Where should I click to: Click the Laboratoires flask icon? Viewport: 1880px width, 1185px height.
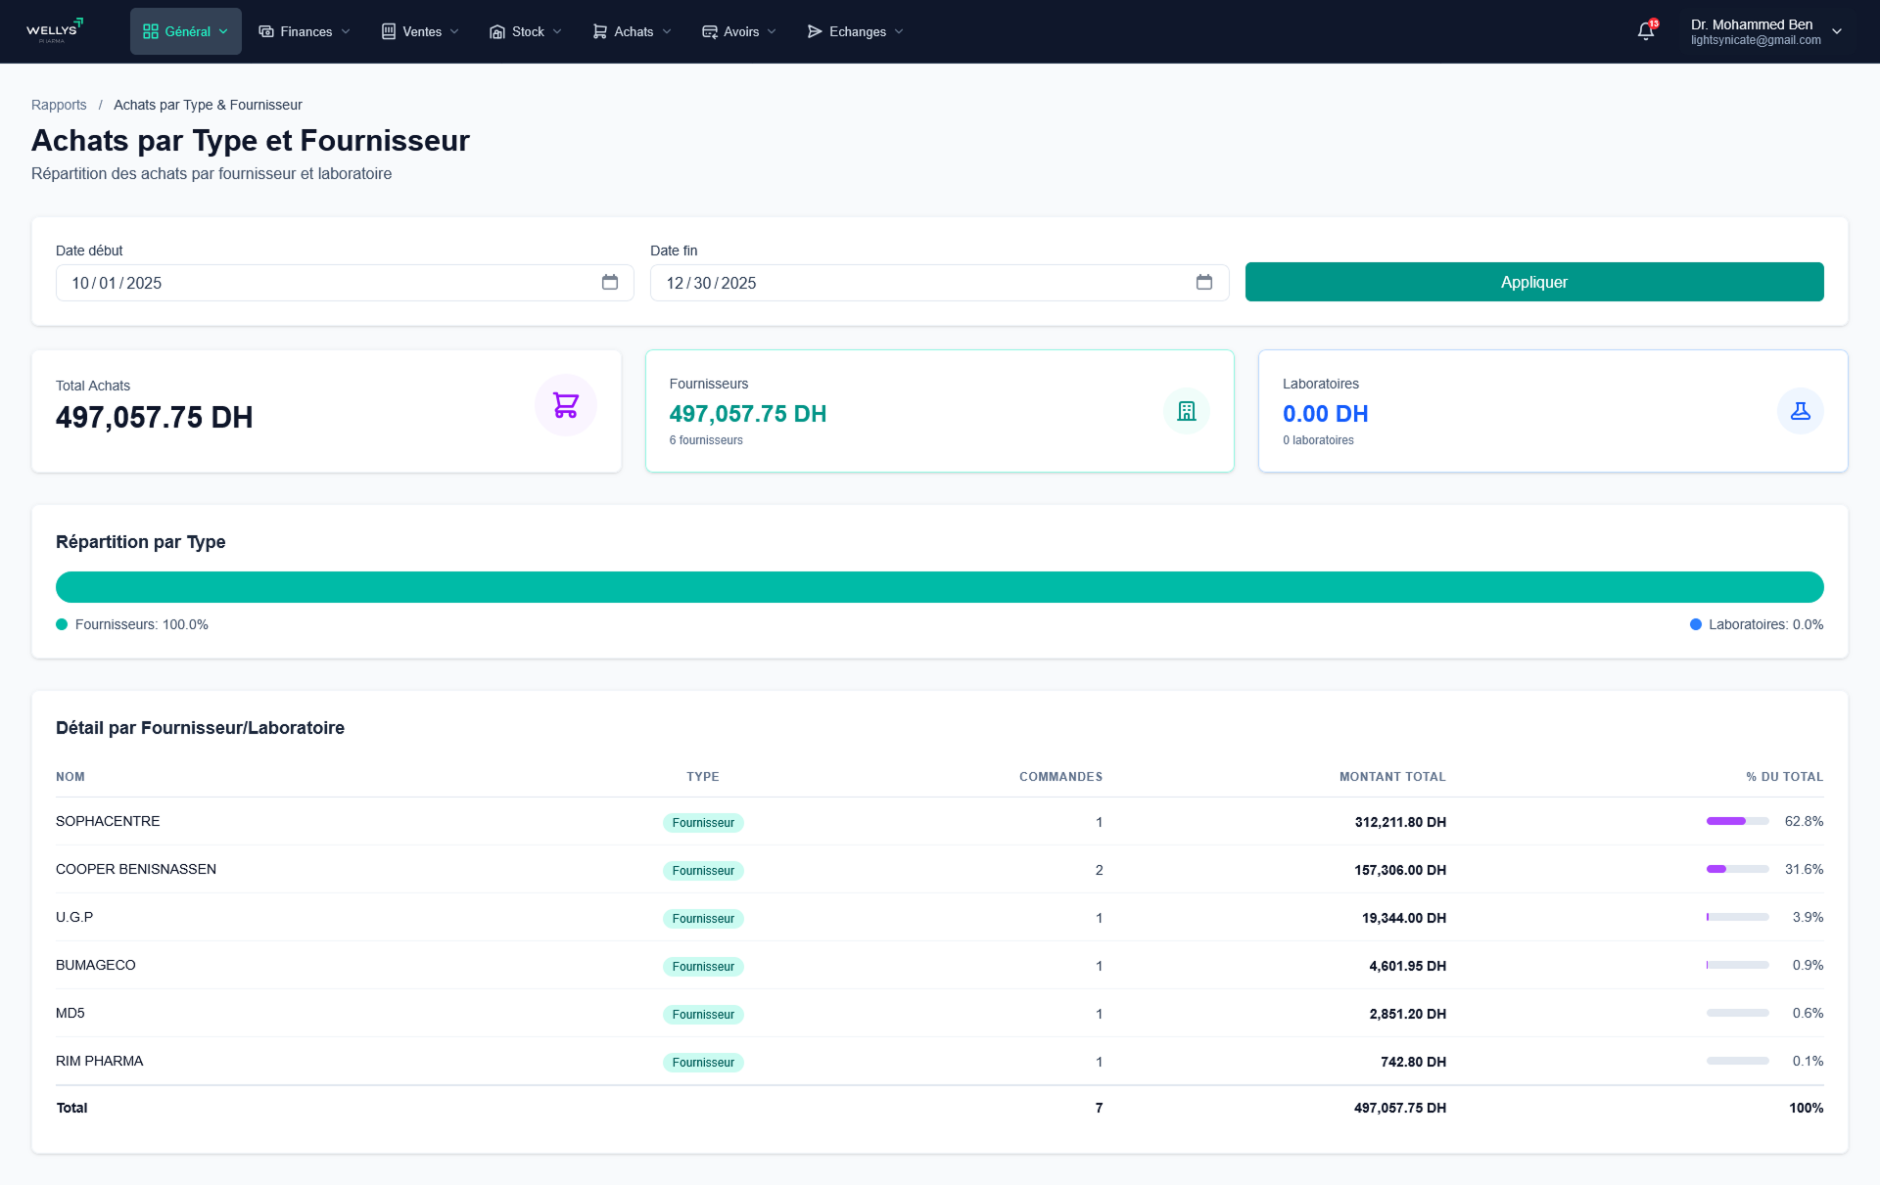1800,411
